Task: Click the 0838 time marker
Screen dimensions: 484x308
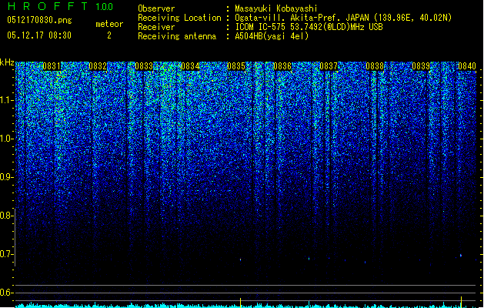Action: 375,66
